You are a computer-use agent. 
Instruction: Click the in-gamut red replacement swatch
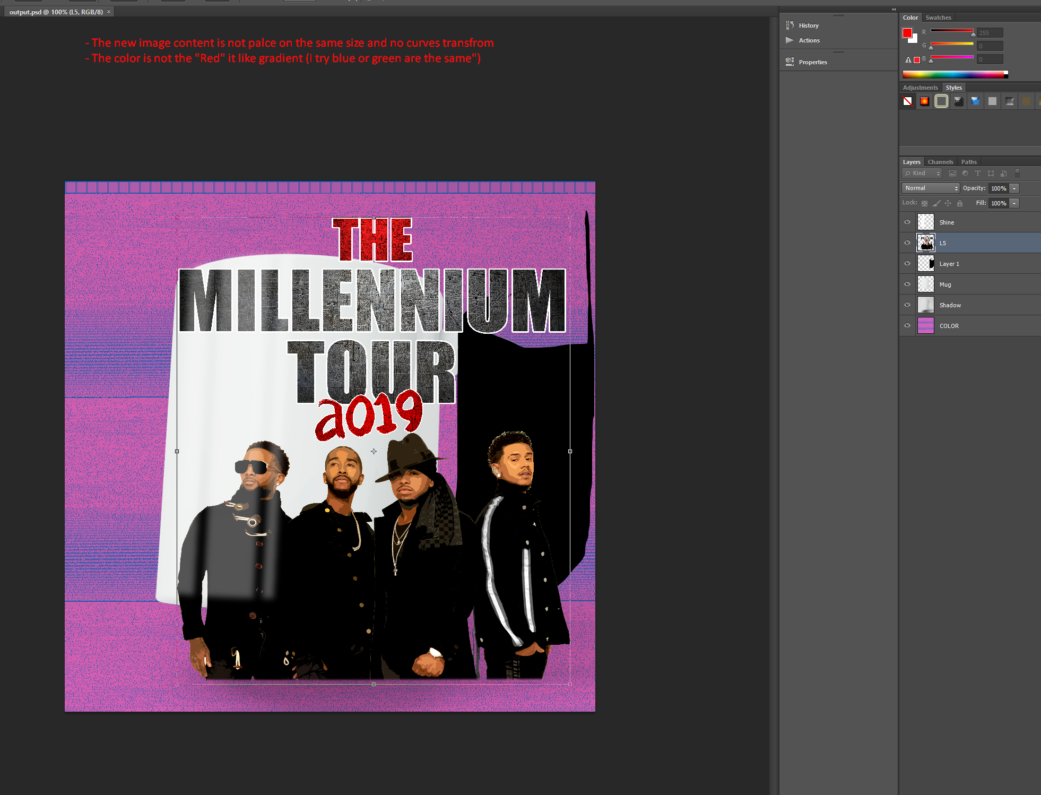coord(917,60)
